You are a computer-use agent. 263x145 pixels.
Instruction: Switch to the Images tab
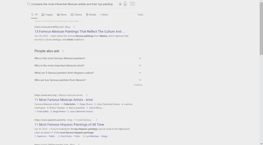point(47,15)
